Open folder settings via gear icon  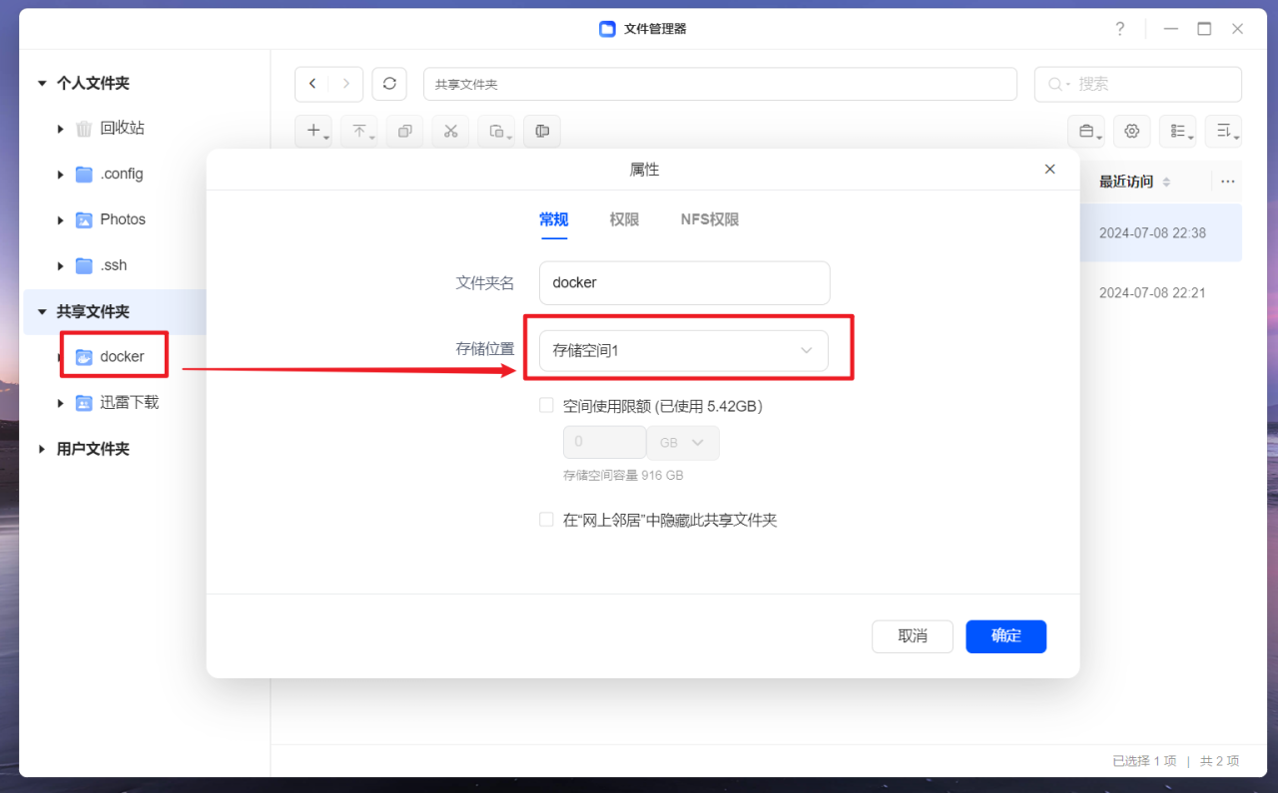click(1131, 131)
